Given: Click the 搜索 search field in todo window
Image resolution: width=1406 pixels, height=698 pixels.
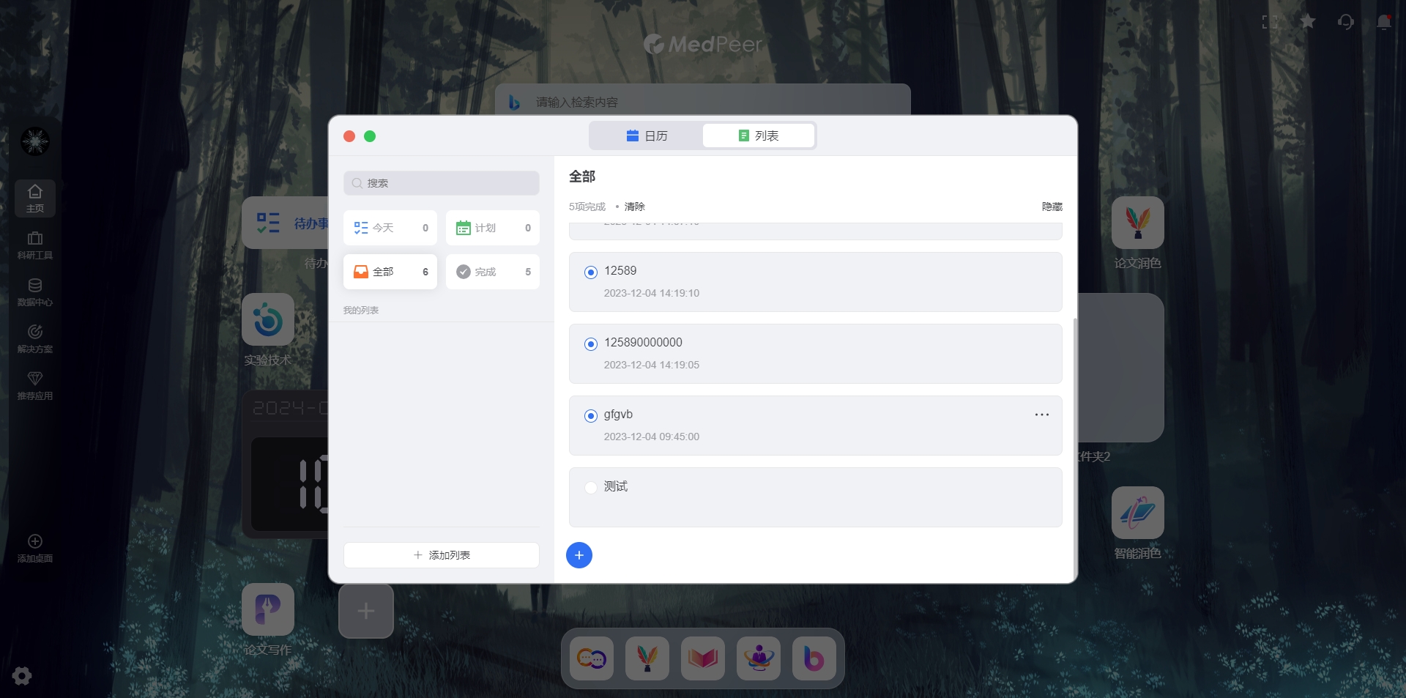Looking at the screenshot, I should [442, 183].
